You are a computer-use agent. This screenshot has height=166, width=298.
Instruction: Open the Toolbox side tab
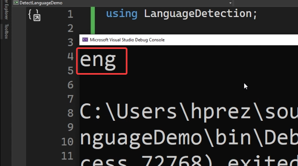click(6, 32)
